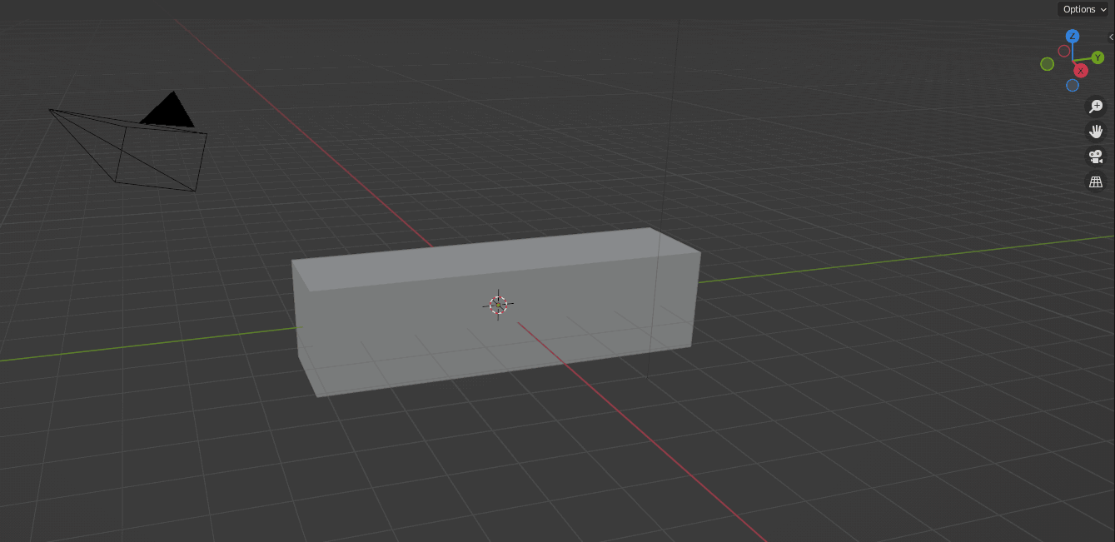Click the hollow red -X gizmo circle
This screenshot has height=542, width=1115.
[x=1064, y=51]
